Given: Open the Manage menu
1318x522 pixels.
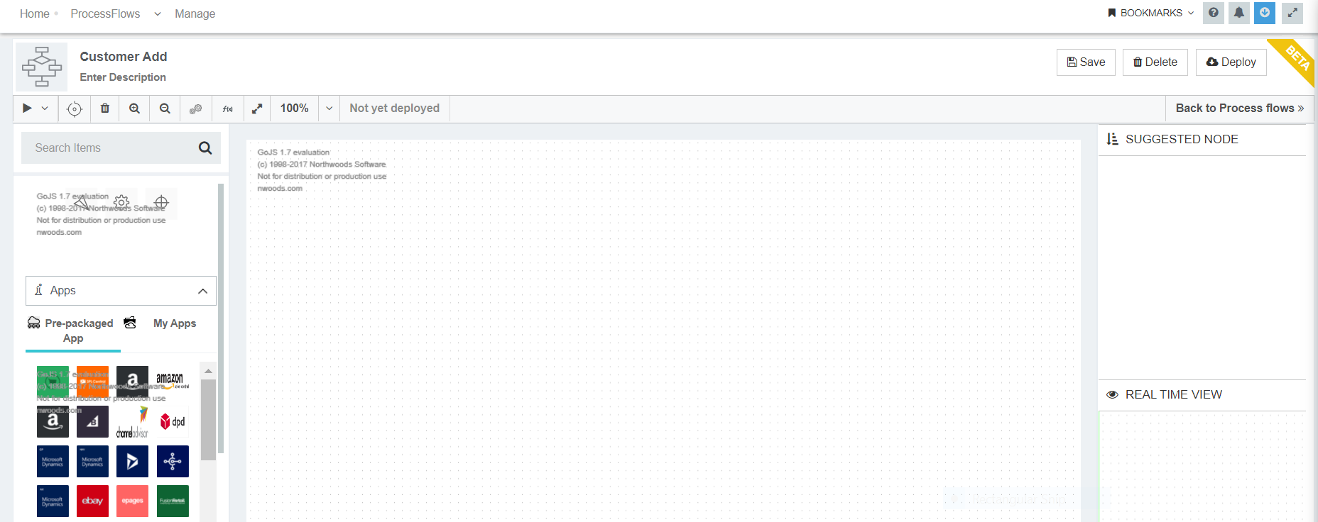Looking at the screenshot, I should tap(195, 13).
